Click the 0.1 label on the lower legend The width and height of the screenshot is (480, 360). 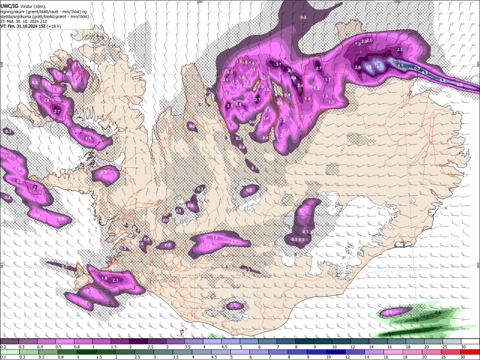pos(3,357)
